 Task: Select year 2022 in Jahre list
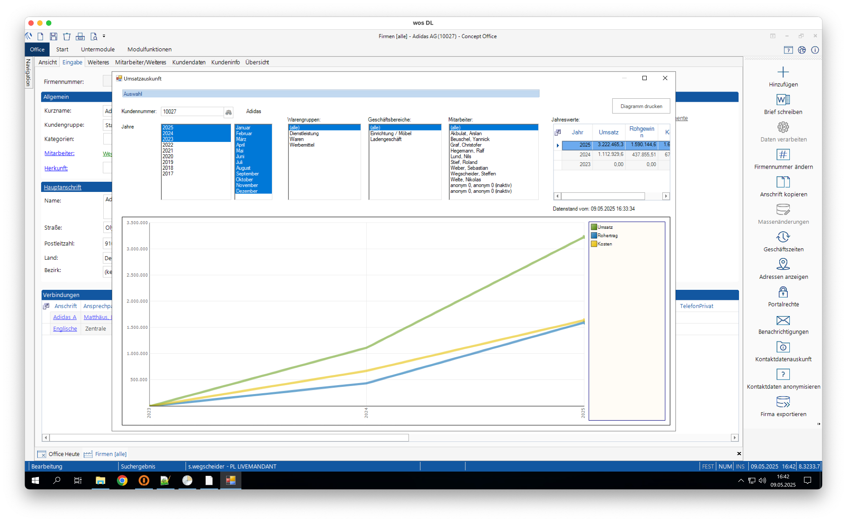(196, 145)
